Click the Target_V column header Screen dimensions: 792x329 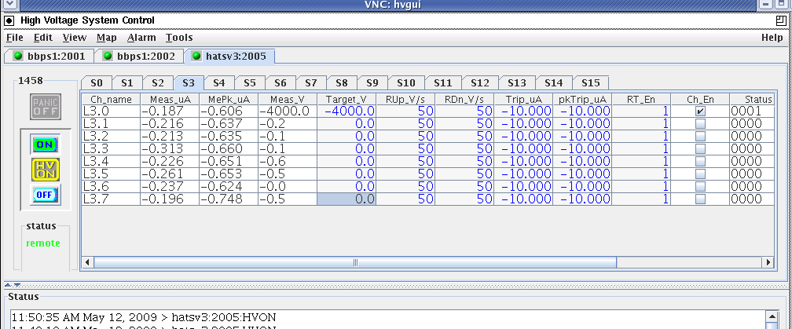click(x=346, y=100)
